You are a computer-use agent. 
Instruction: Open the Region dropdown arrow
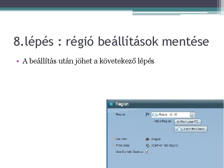193,114
